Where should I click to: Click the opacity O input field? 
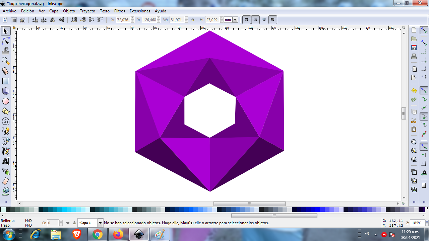click(53, 223)
